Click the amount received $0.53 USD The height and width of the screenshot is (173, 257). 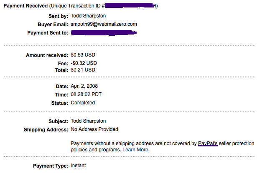point(84,55)
